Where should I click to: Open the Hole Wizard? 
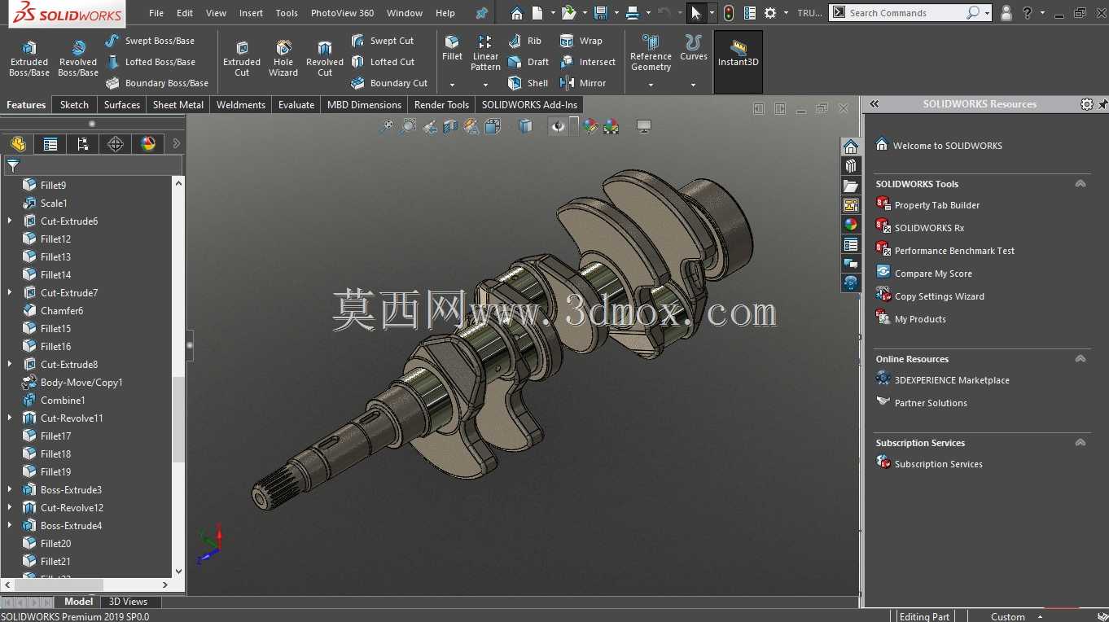[283, 58]
